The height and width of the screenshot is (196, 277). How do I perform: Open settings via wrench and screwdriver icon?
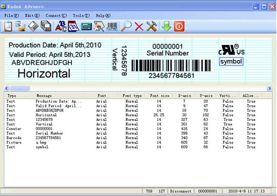(x=151, y=27)
